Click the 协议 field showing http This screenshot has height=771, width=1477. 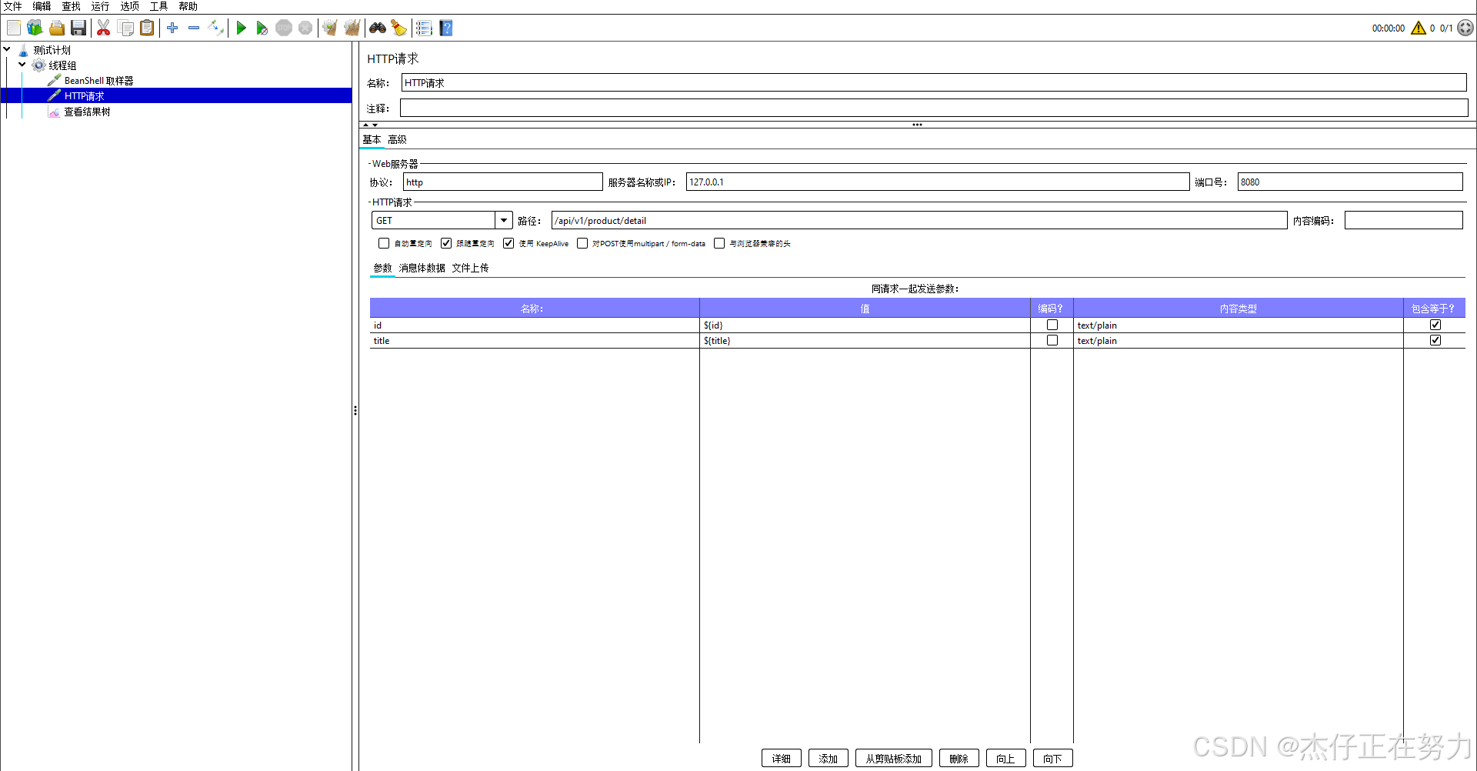(x=503, y=182)
